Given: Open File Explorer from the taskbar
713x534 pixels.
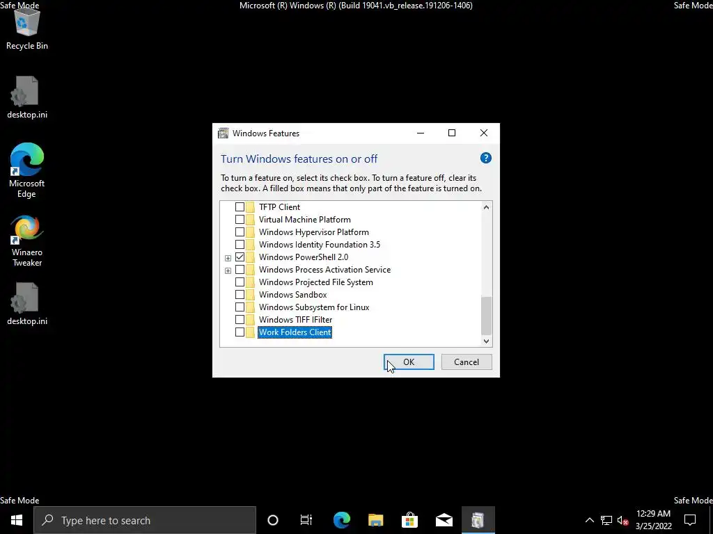Looking at the screenshot, I should click(x=375, y=520).
